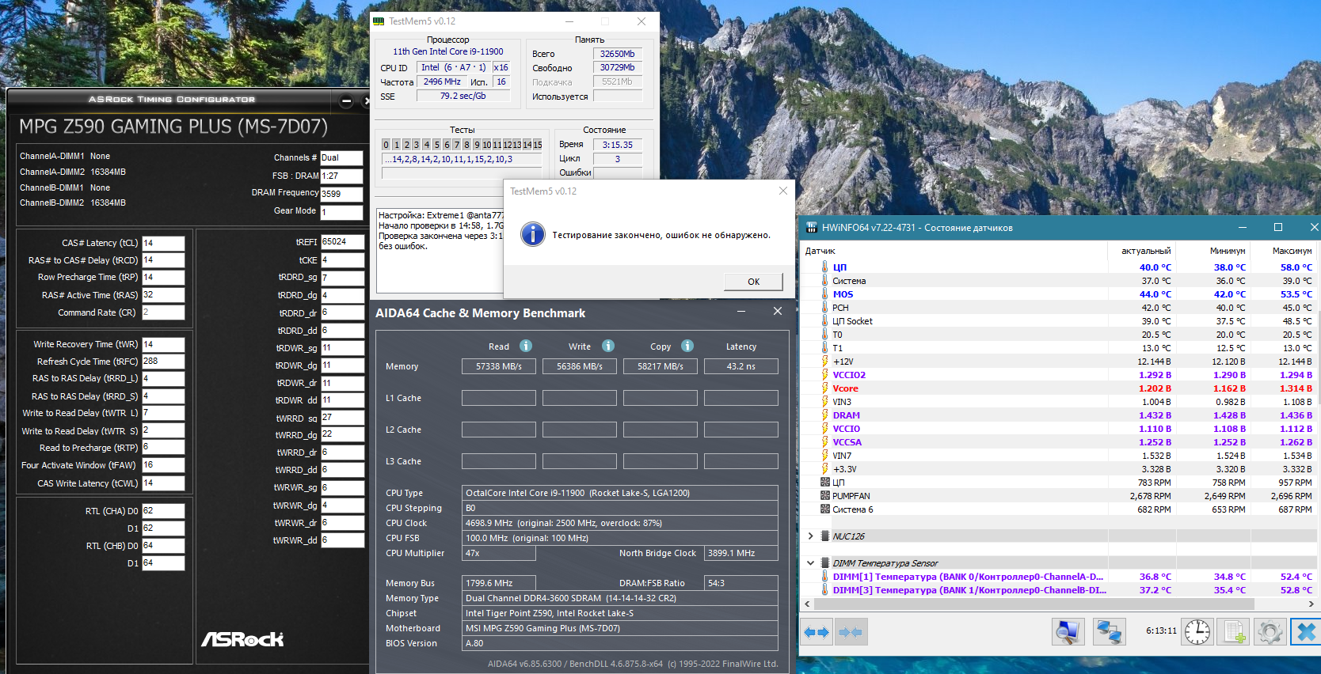Open HWiNFO sensor settings gear icon

tap(1270, 632)
